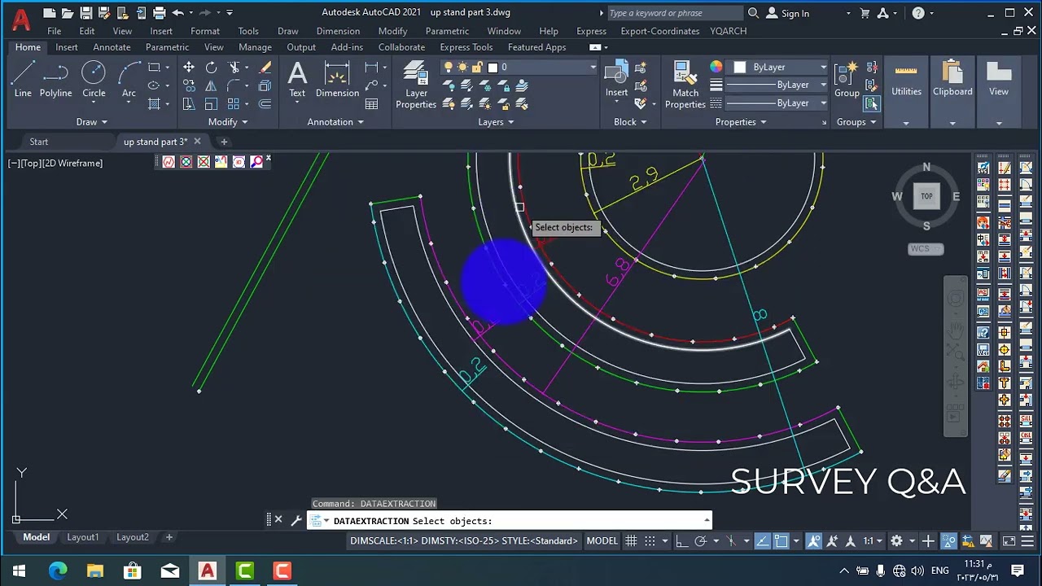
Task: Activate the Stretch tool
Action: coord(189,104)
